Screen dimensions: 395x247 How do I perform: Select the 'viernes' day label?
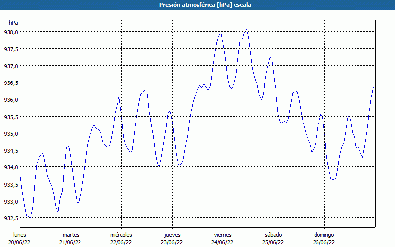pos(223,235)
